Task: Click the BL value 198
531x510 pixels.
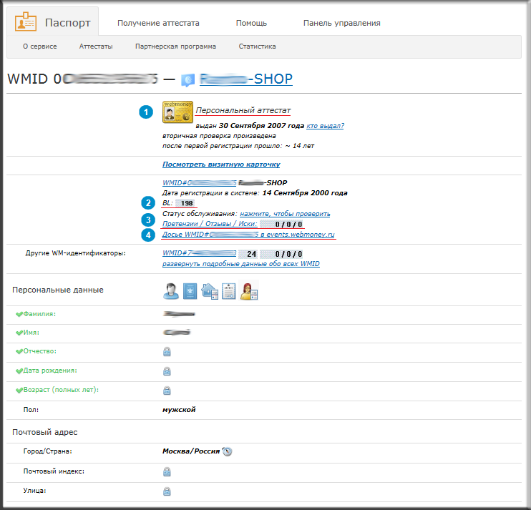Action: coord(186,203)
